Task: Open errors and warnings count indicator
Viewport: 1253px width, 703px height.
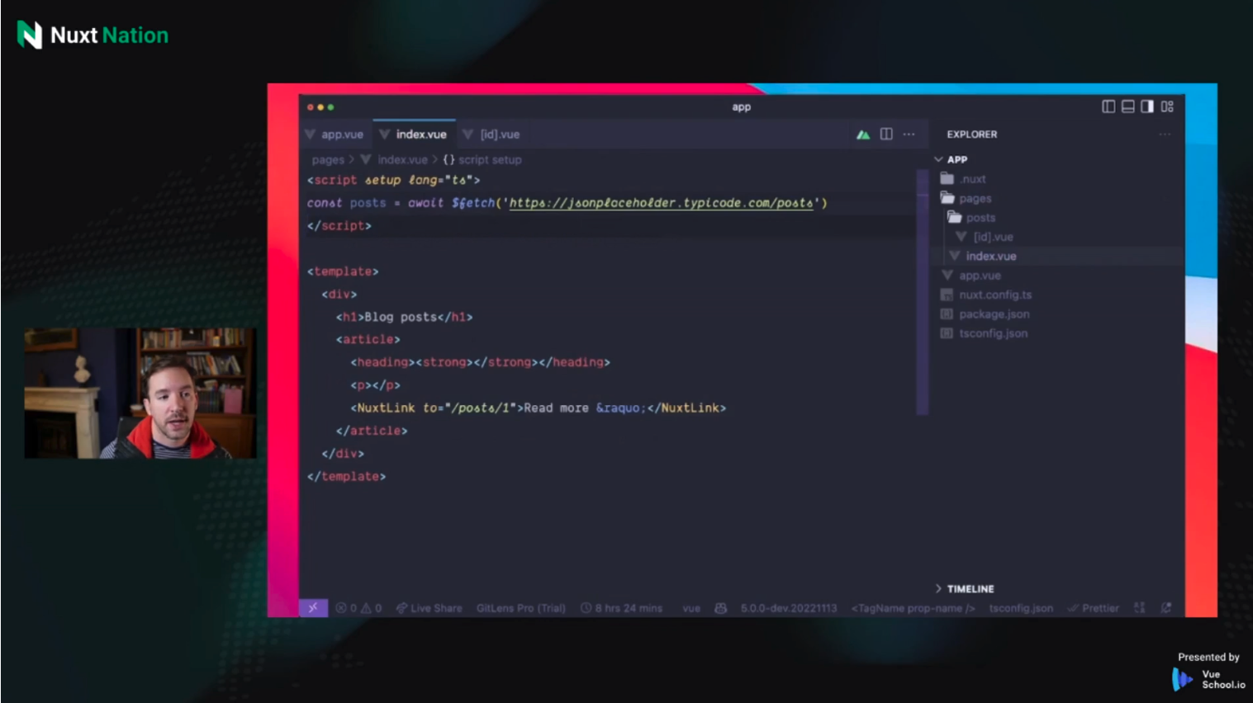Action: click(x=358, y=608)
